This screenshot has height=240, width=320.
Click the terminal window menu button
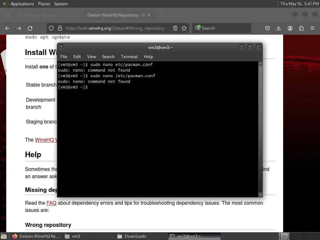pyautogui.click(x=61, y=47)
